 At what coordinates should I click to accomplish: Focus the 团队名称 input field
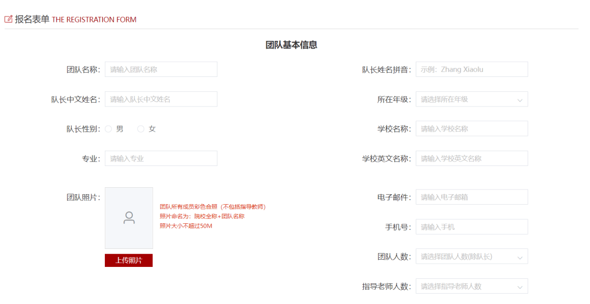point(161,69)
